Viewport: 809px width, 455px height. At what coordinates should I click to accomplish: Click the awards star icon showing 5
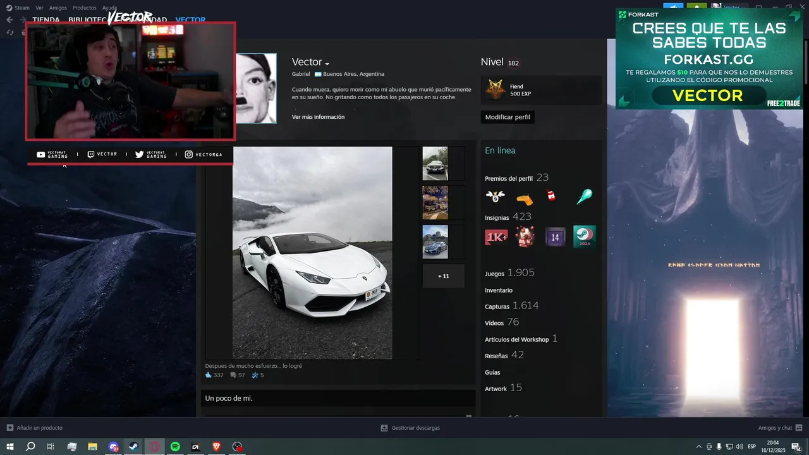coord(255,375)
